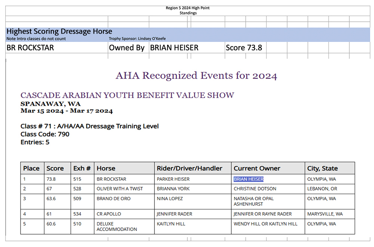Viewport: 374px width, 247px height.
Task: Click rider 'JENNIFER RADER'
Action: pos(174,214)
